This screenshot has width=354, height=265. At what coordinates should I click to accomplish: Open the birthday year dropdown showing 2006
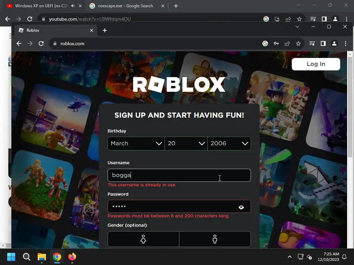229,144
